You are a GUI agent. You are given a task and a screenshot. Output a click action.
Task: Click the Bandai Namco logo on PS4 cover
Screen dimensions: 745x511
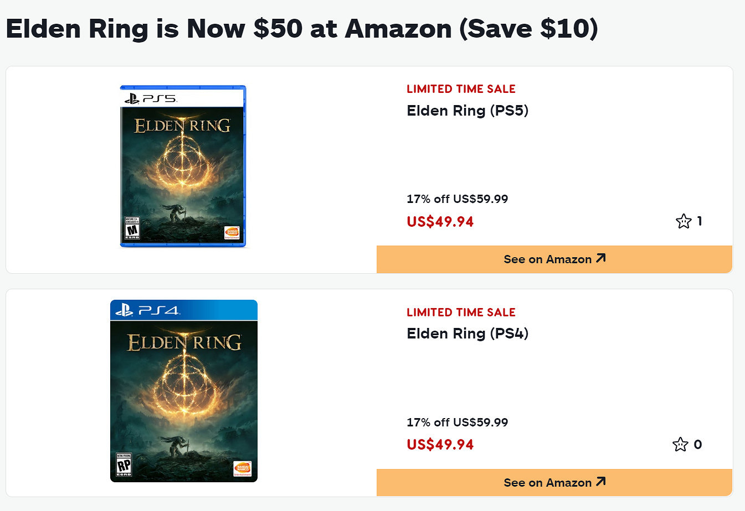[242, 468]
